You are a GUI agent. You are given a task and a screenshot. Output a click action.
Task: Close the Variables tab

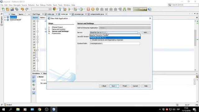tap(41, 73)
